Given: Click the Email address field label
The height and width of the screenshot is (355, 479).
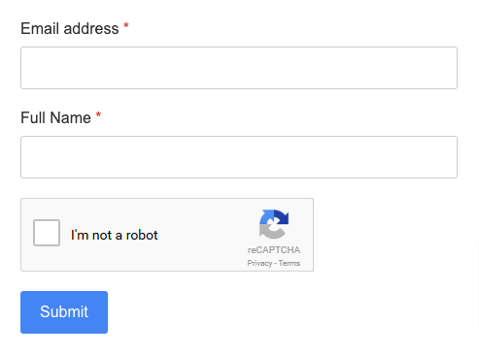Looking at the screenshot, I should tap(70, 28).
